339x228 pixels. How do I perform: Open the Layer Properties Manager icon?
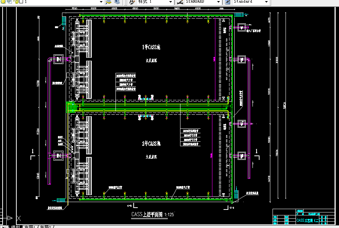(x=108, y=2)
